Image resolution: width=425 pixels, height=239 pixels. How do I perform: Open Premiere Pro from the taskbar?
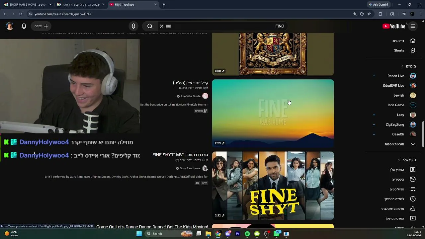(237, 234)
